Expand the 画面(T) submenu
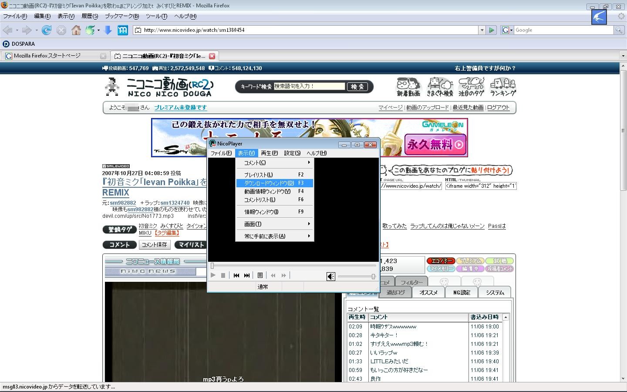The height and width of the screenshot is (392, 627). pyautogui.click(x=274, y=224)
